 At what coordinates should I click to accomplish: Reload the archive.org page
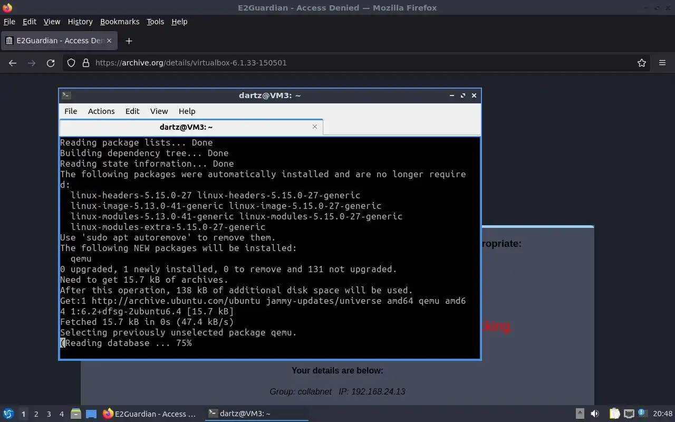51,63
